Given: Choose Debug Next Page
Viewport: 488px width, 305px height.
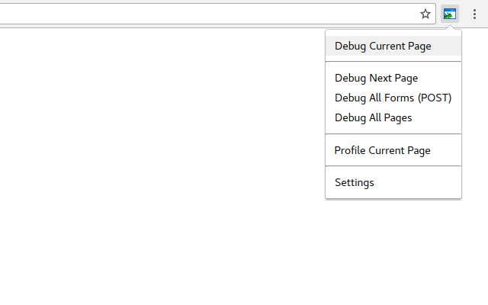Looking at the screenshot, I should (376, 78).
